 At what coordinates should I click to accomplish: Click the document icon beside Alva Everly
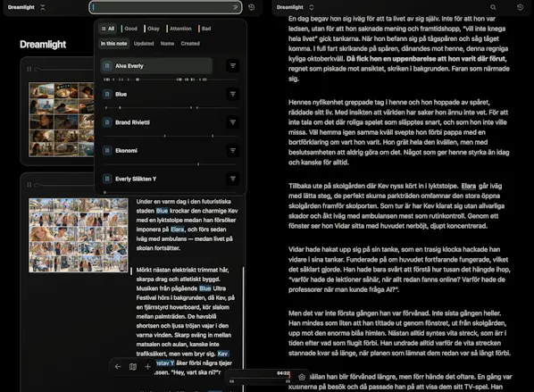pyautogui.click(x=107, y=66)
